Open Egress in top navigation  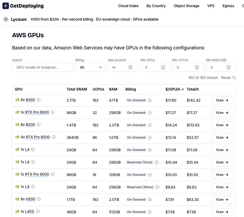pyautogui.click(x=228, y=6)
